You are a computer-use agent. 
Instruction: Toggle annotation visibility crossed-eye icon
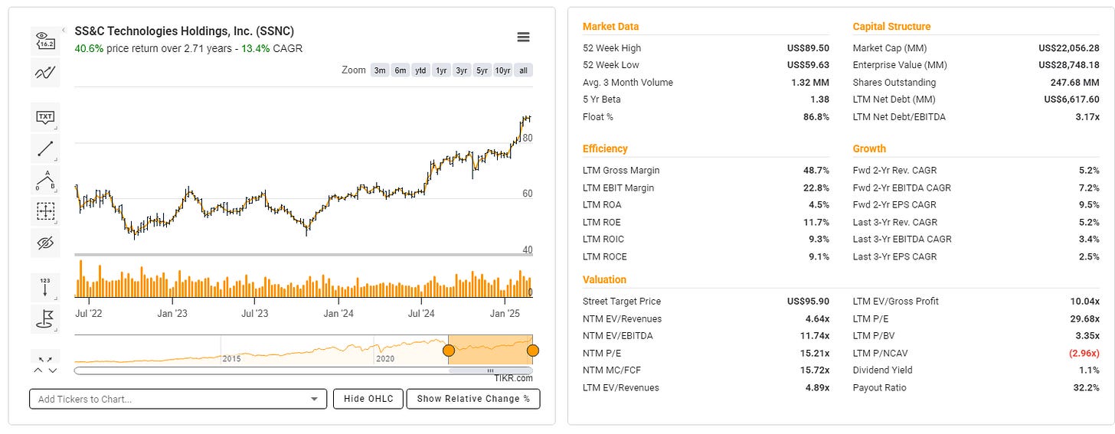point(45,243)
